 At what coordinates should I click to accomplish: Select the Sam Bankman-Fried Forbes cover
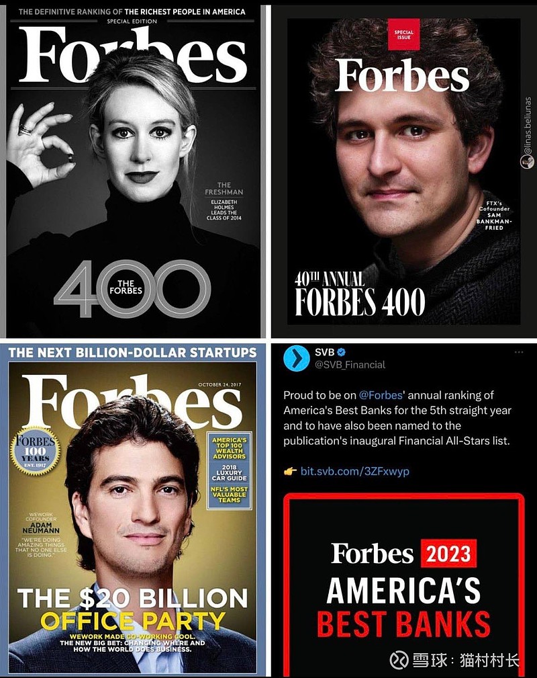[403, 171]
